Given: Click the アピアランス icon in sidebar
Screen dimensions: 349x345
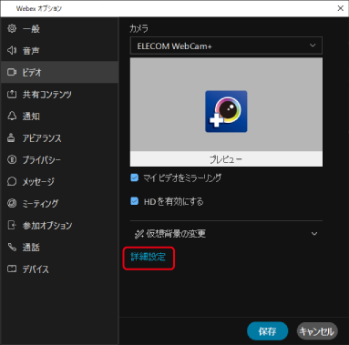Looking at the screenshot, I should [11, 138].
